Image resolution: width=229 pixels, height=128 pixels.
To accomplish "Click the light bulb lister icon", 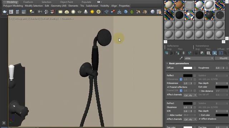I will [32, 12].
